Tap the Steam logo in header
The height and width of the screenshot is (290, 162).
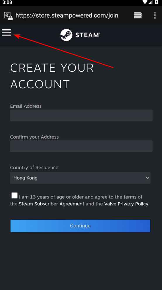(x=80, y=35)
